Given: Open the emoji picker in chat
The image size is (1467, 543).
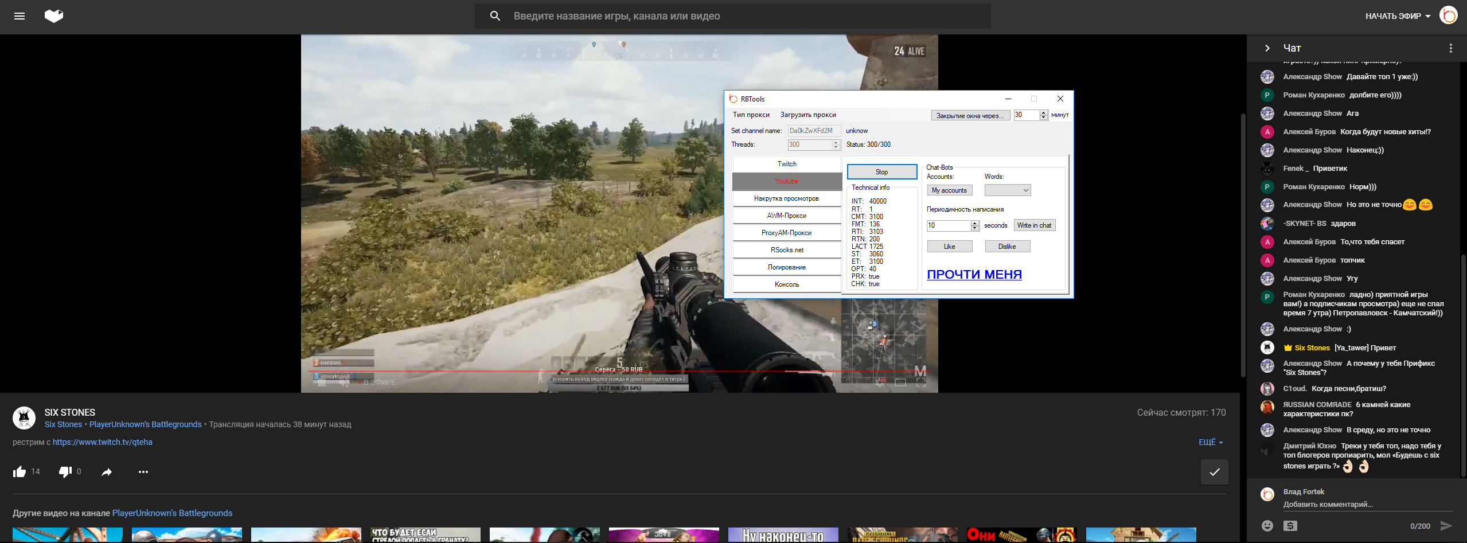Looking at the screenshot, I should [x=1267, y=526].
